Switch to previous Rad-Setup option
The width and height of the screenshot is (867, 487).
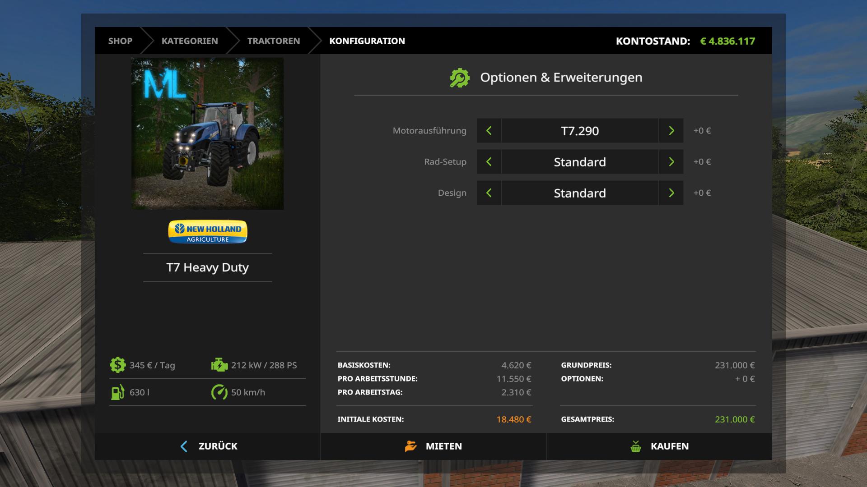coord(489,162)
